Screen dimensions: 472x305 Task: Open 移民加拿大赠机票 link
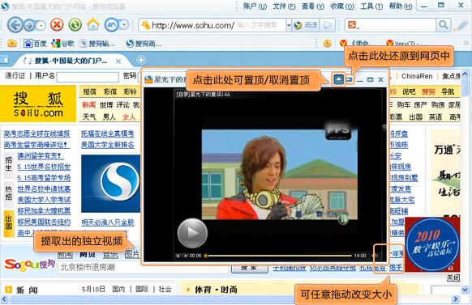[44, 210]
